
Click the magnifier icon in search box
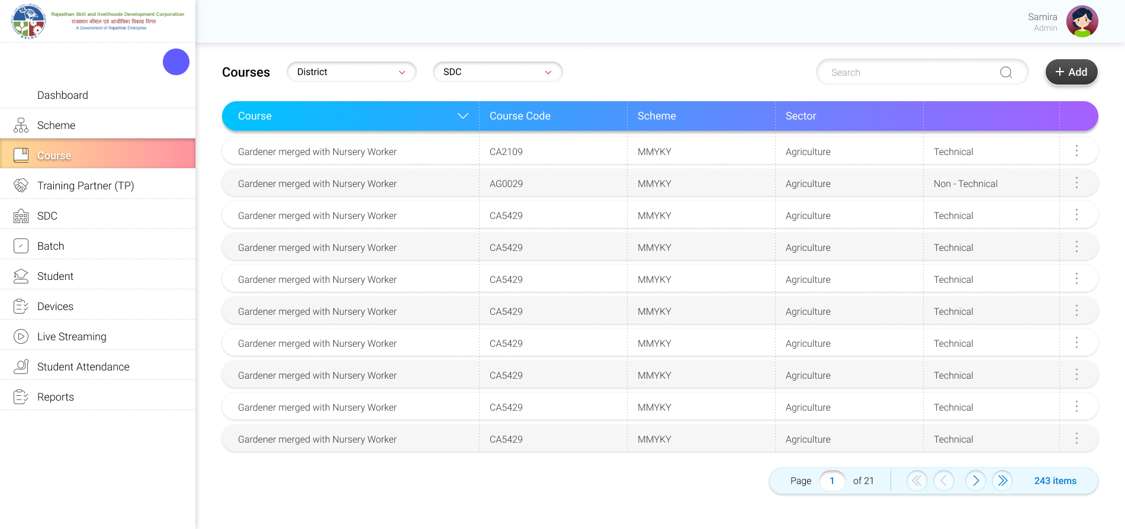click(x=1005, y=72)
